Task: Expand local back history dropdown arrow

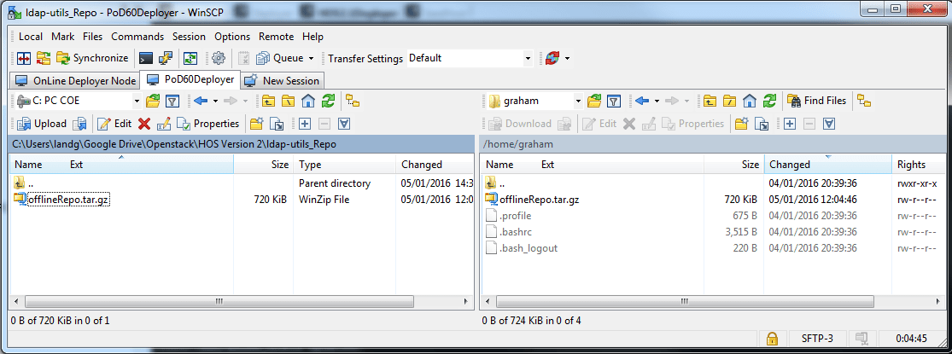Action: coord(214,101)
